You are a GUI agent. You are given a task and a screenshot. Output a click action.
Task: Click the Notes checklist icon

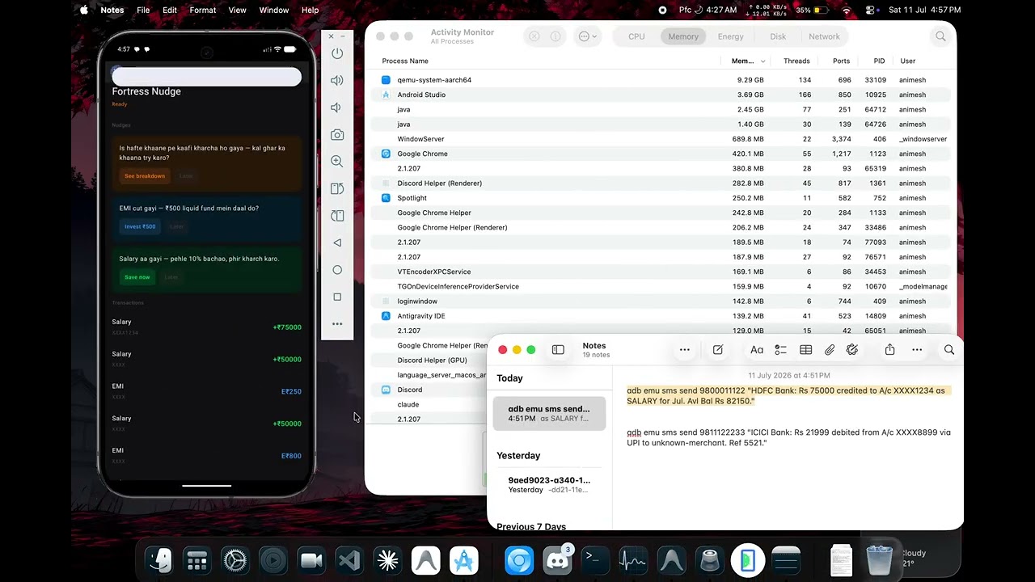pyautogui.click(x=780, y=350)
